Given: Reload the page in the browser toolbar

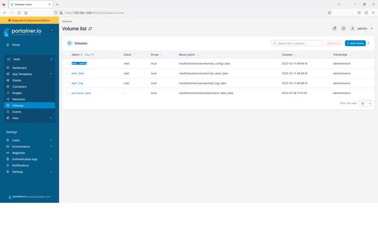Looking at the screenshot, I should (x=19, y=13).
